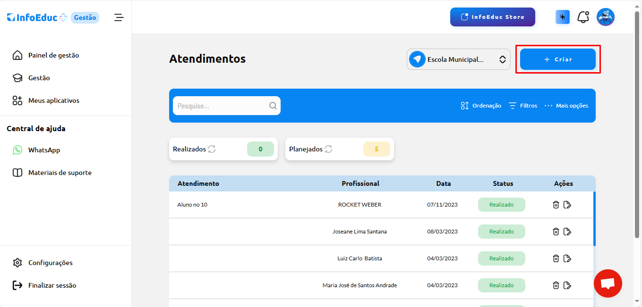Image resolution: width=642 pixels, height=307 pixels.
Task: Click date 08/03/2023
Action: [x=442, y=232]
